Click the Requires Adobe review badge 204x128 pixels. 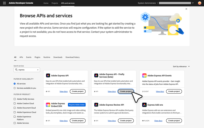pos(77,105)
